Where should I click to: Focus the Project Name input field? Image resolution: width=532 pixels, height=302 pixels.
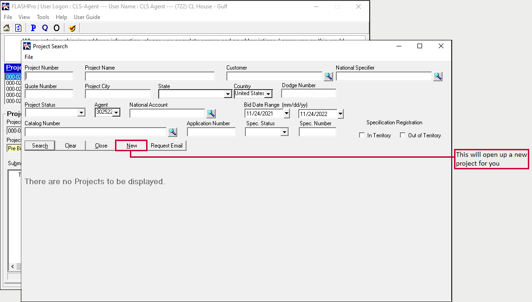(150, 77)
